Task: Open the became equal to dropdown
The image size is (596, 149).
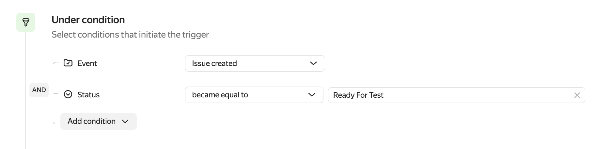Action: pos(254,95)
